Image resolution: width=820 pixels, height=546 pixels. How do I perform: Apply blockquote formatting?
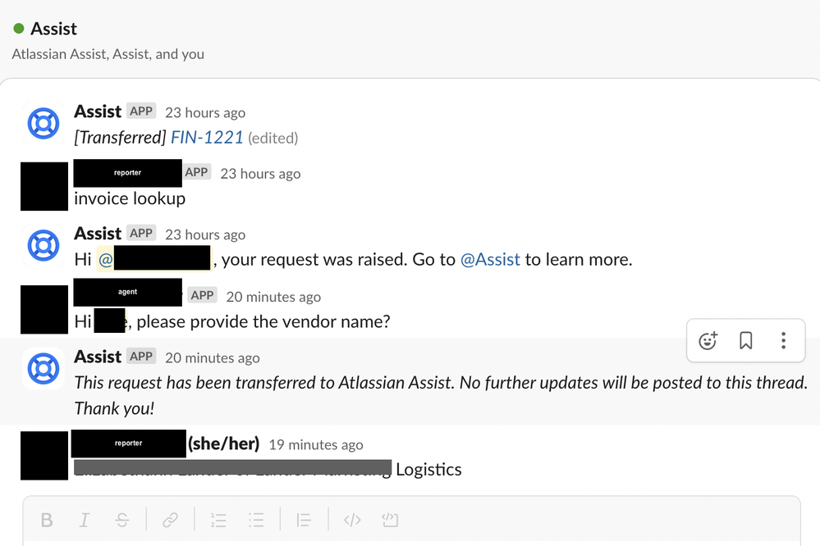click(304, 520)
